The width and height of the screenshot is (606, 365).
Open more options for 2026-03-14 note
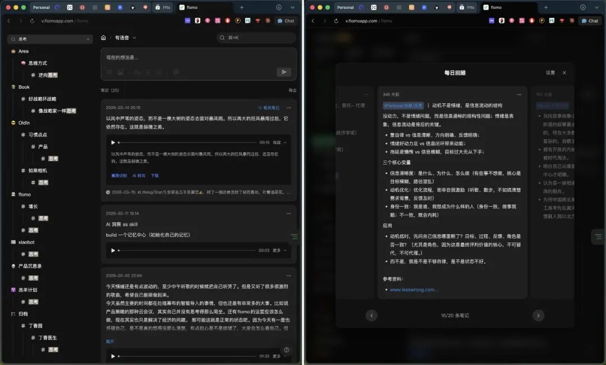pos(288,107)
